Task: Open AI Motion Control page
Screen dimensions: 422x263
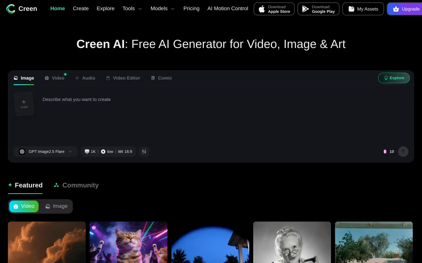Action: coord(228,9)
